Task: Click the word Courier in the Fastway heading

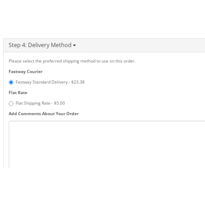Action: 35,72
